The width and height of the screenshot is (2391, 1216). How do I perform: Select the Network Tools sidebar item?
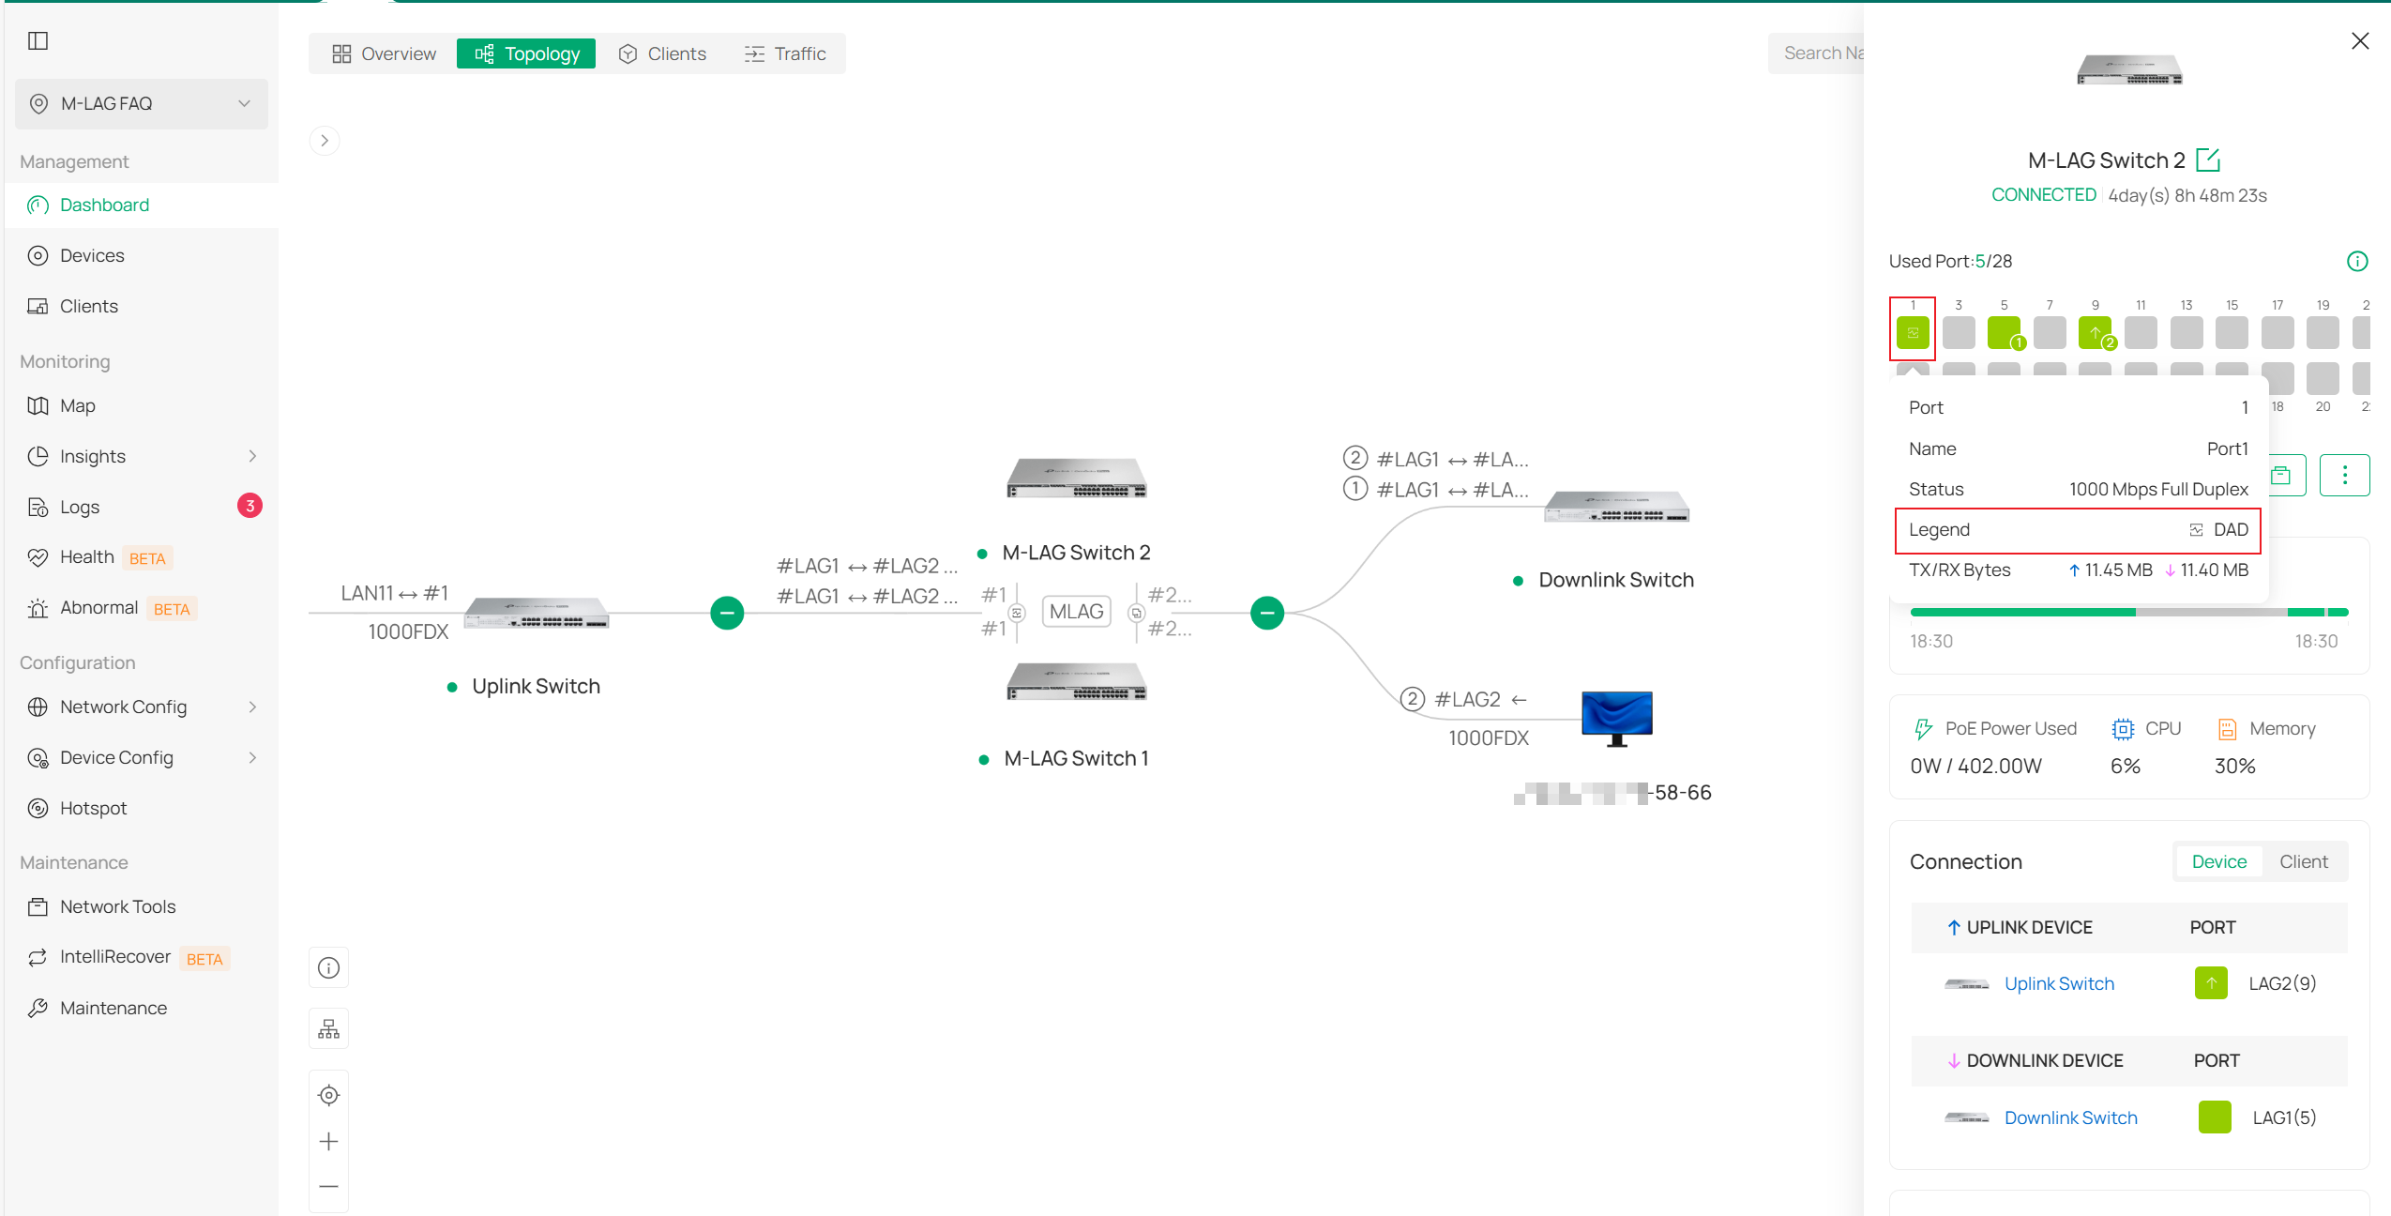tap(118, 906)
